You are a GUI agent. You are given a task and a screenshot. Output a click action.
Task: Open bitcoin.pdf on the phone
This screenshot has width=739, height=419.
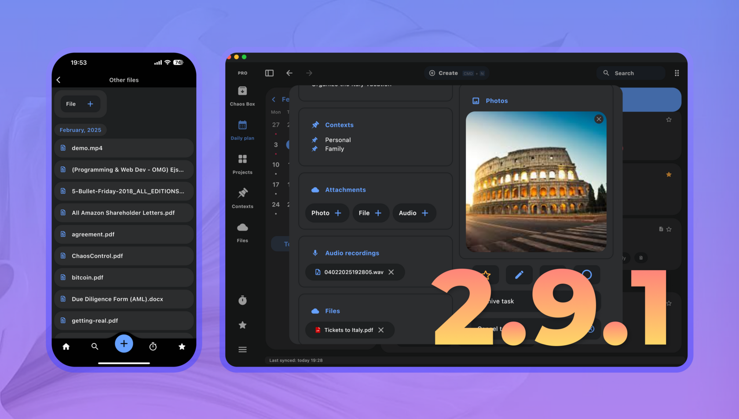pyautogui.click(x=124, y=278)
